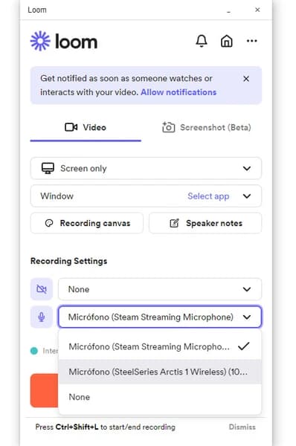
Task: Select Steam Streaming Microphone option with checkmark
Action: tap(160, 346)
